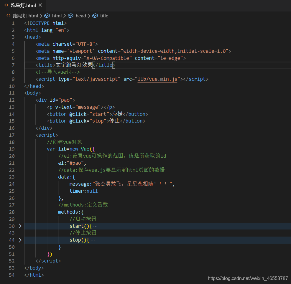Screen dimensions: 291x284
Task: Click the v-text="message" attribute
Action: 78,107
